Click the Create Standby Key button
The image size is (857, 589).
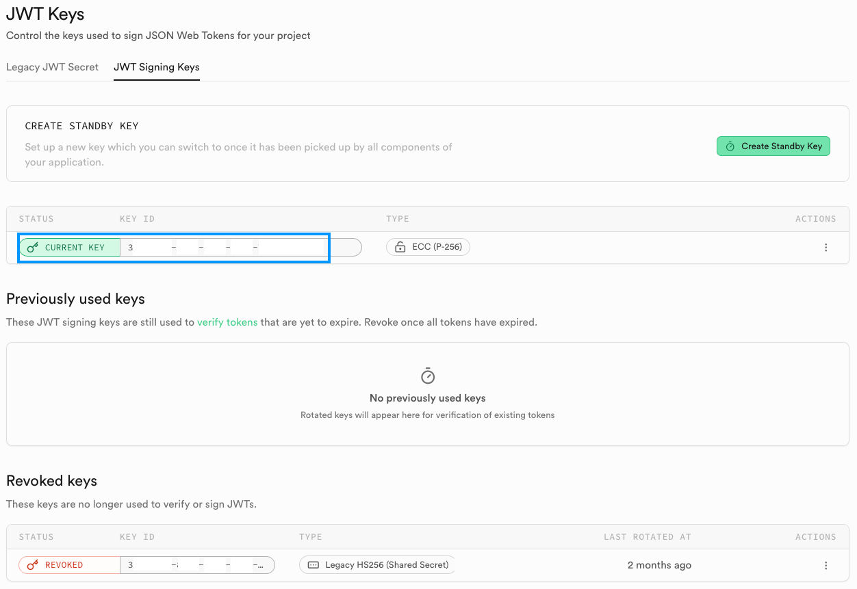coord(773,146)
